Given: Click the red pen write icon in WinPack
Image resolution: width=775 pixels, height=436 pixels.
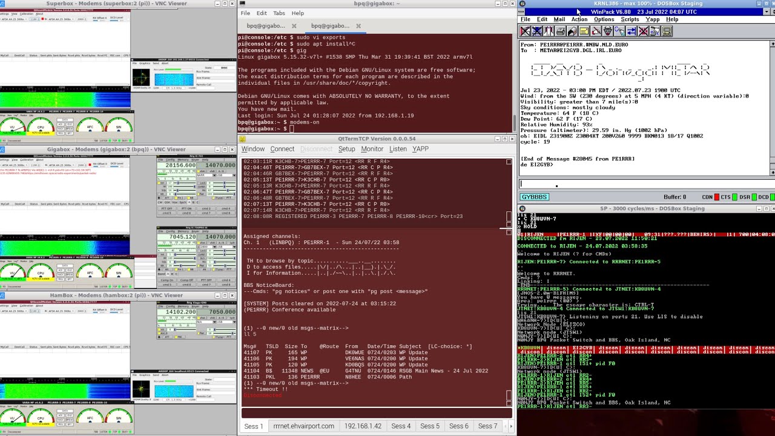Looking at the screenshot, I should (x=596, y=31).
